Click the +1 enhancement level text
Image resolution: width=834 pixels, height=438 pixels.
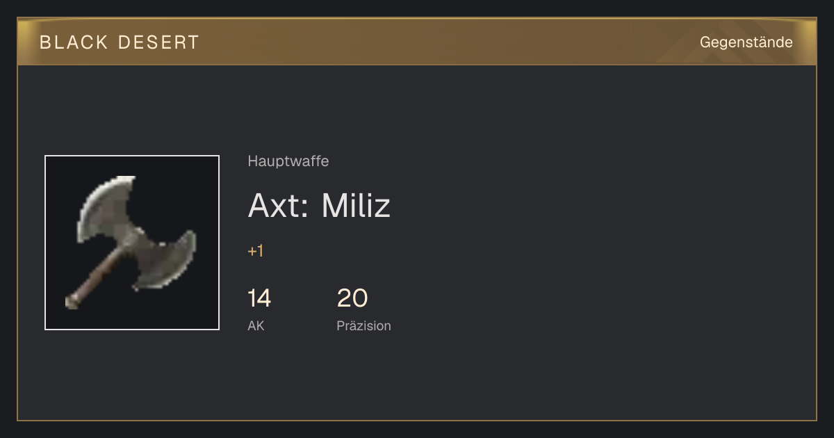tap(256, 251)
